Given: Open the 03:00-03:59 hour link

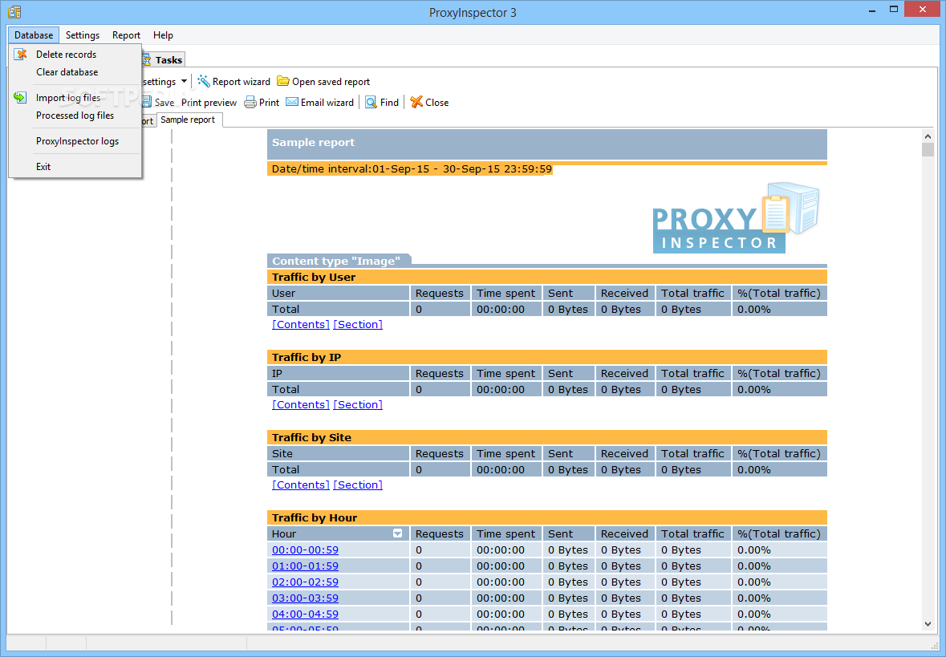Looking at the screenshot, I should click(305, 598).
